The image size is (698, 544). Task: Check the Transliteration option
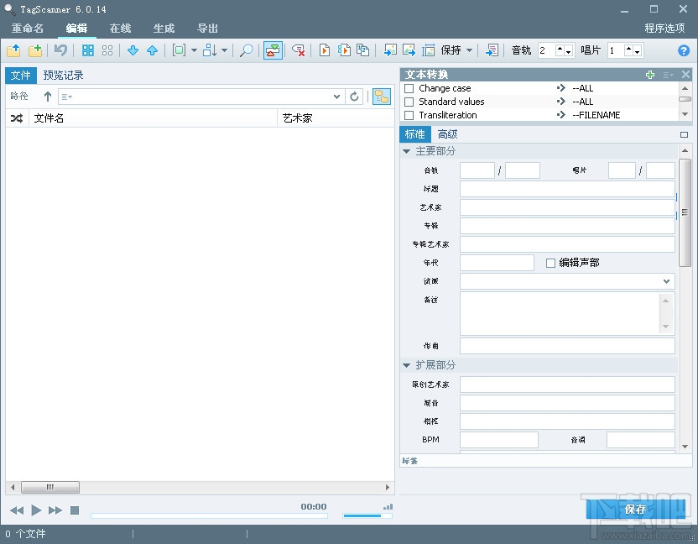409,115
